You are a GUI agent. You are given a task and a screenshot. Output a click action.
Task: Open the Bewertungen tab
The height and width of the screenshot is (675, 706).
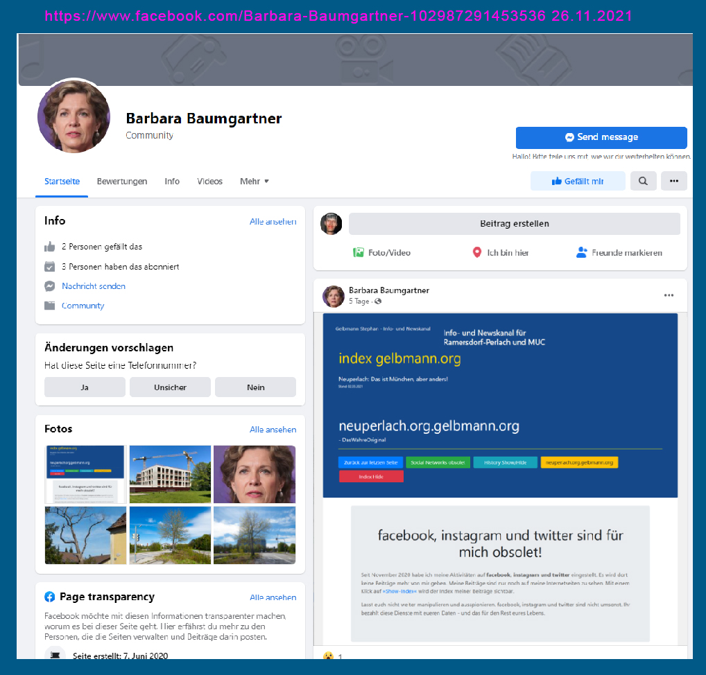tap(122, 182)
